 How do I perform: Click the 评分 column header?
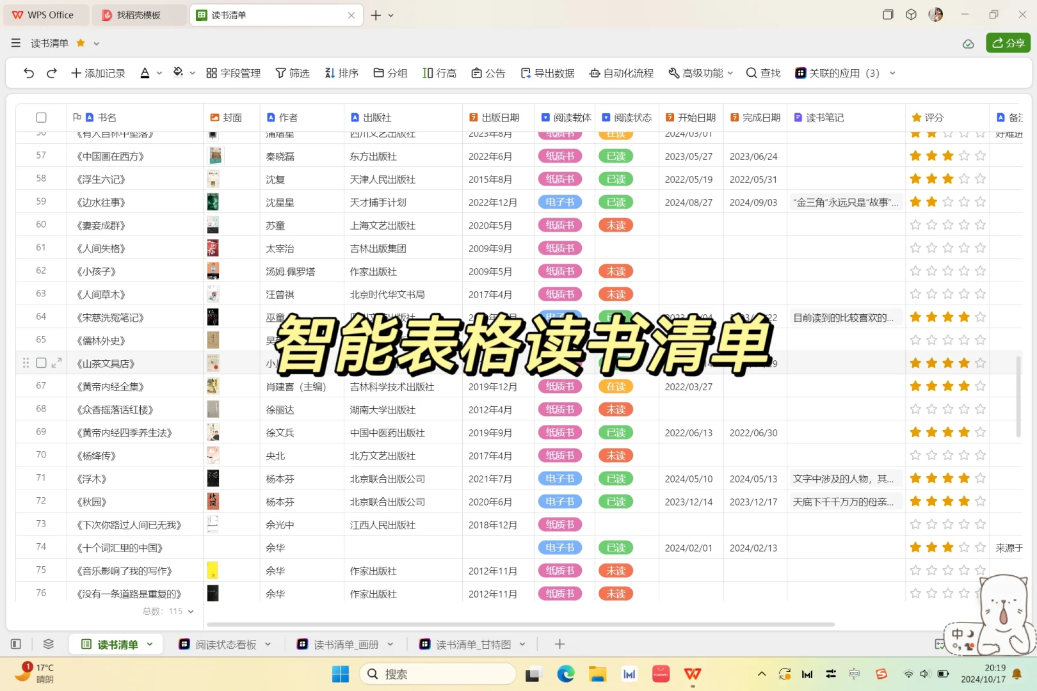click(947, 118)
